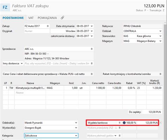Click the Adres Magnice 11/123 line
This screenshot has height=140, width=167.
coord(47,58)
